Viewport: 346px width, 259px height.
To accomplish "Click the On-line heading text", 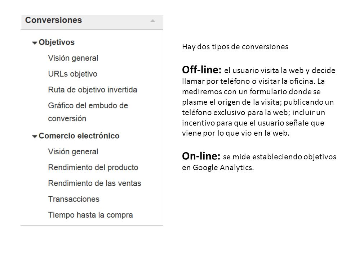I will (201, 156).
